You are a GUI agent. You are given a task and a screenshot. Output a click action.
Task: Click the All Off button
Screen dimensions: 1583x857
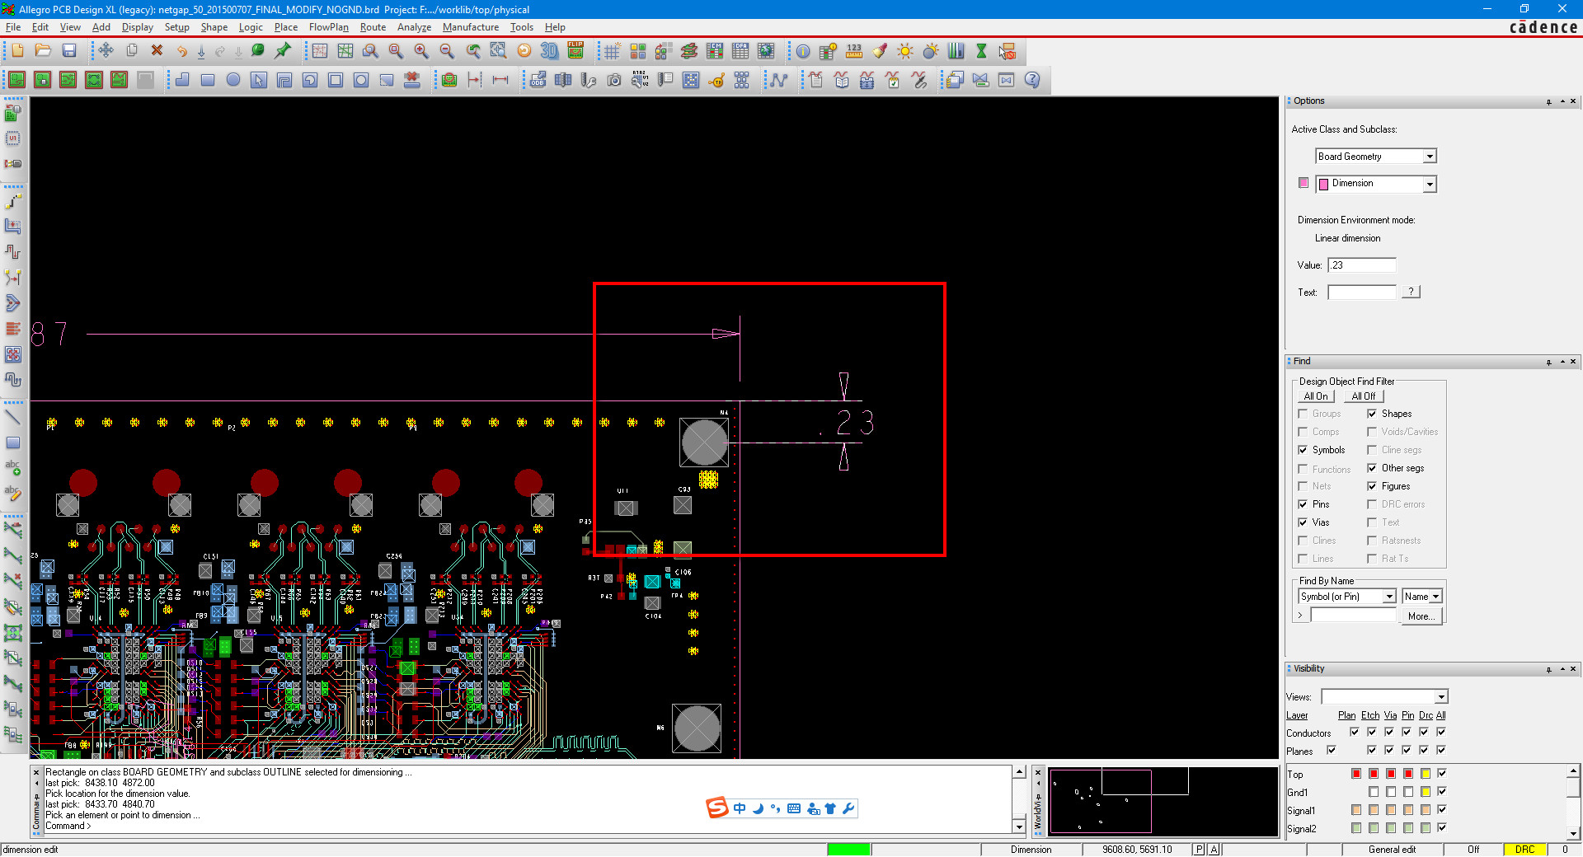click(x=1363, y=396)
